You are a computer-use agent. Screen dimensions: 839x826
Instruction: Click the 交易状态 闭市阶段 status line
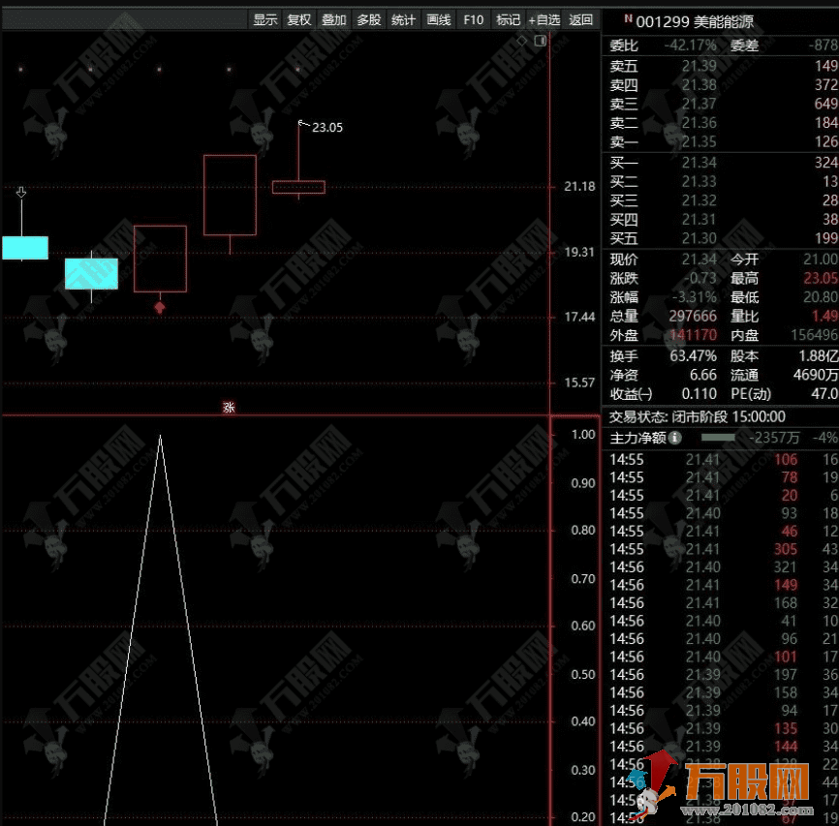pos(698,416)
